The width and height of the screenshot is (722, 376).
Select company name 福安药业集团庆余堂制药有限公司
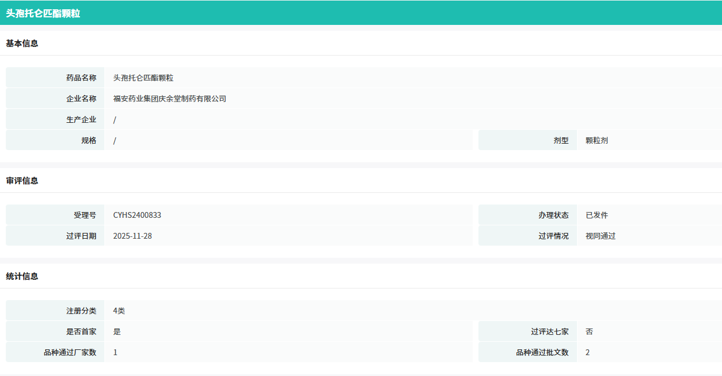click(x=170, y=98)
